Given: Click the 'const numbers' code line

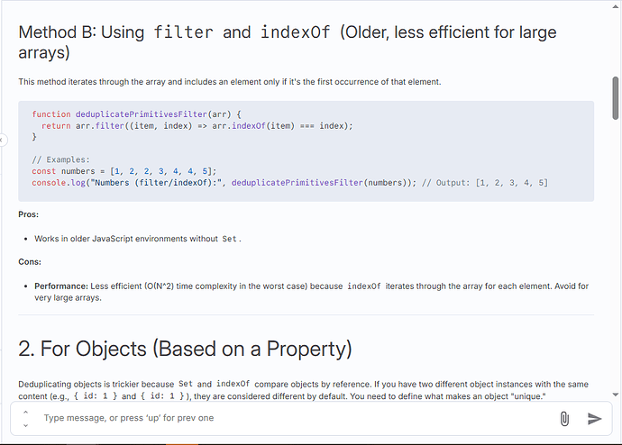Looking at the screenshot, I should (x=124, y=171).
